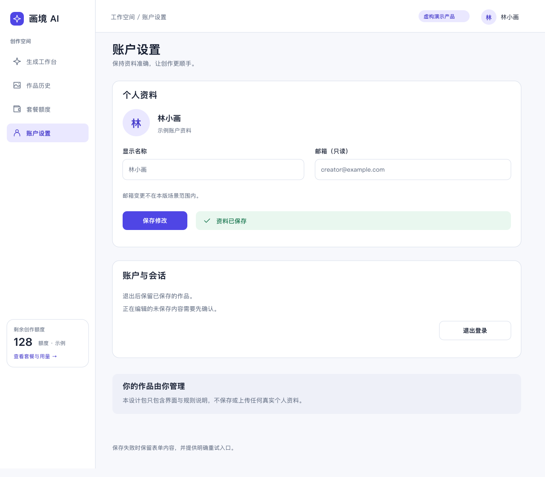Screen dimensions: 545x477
Task: Click the 保存修改 button
Action: [155, 221]
